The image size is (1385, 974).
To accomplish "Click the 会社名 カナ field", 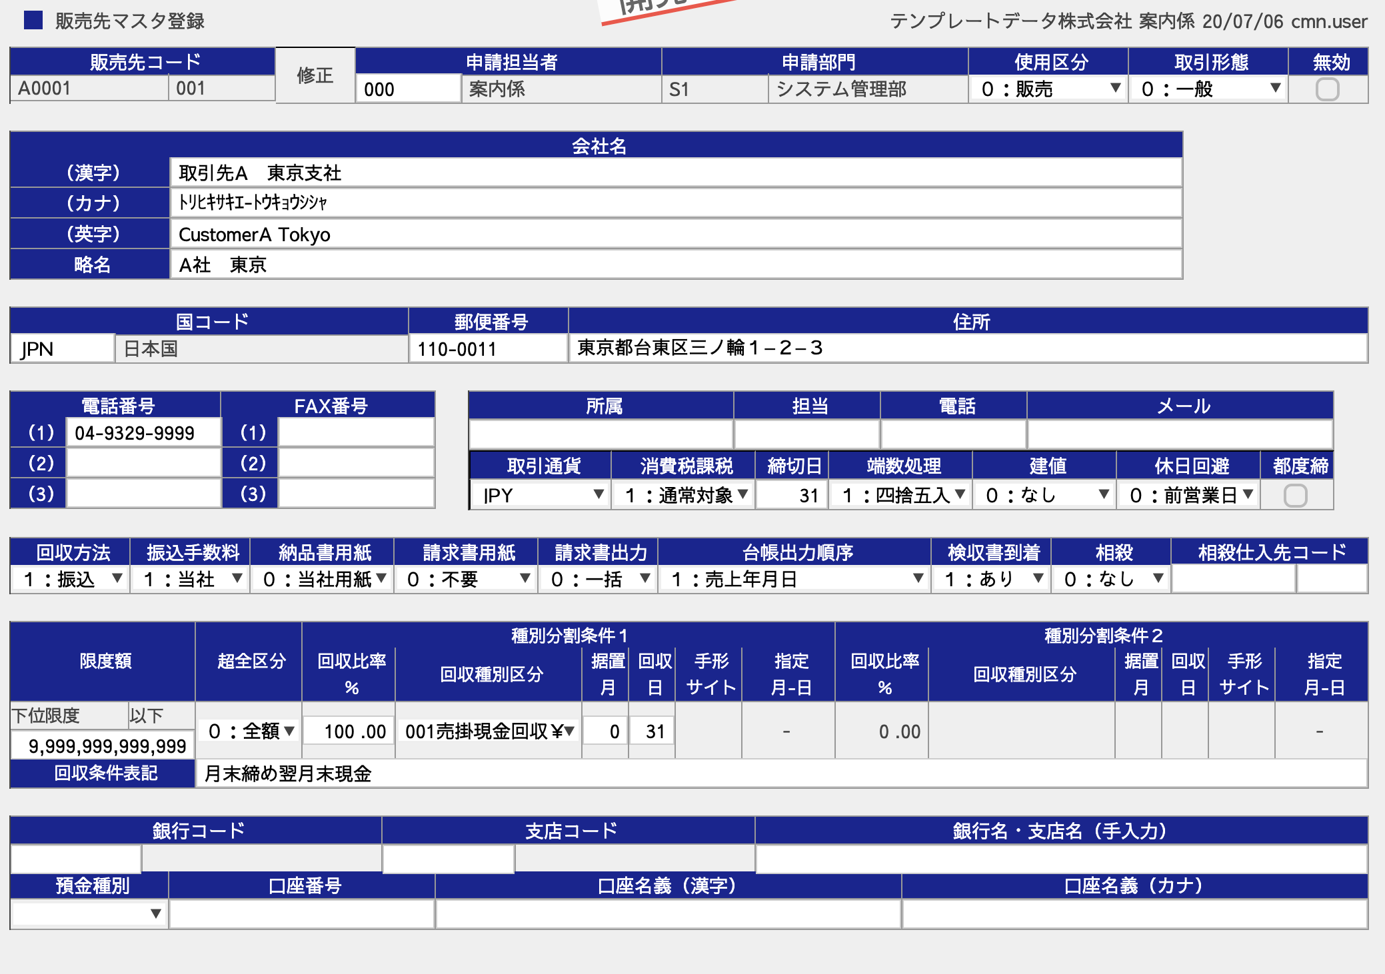I will (676, 203).
